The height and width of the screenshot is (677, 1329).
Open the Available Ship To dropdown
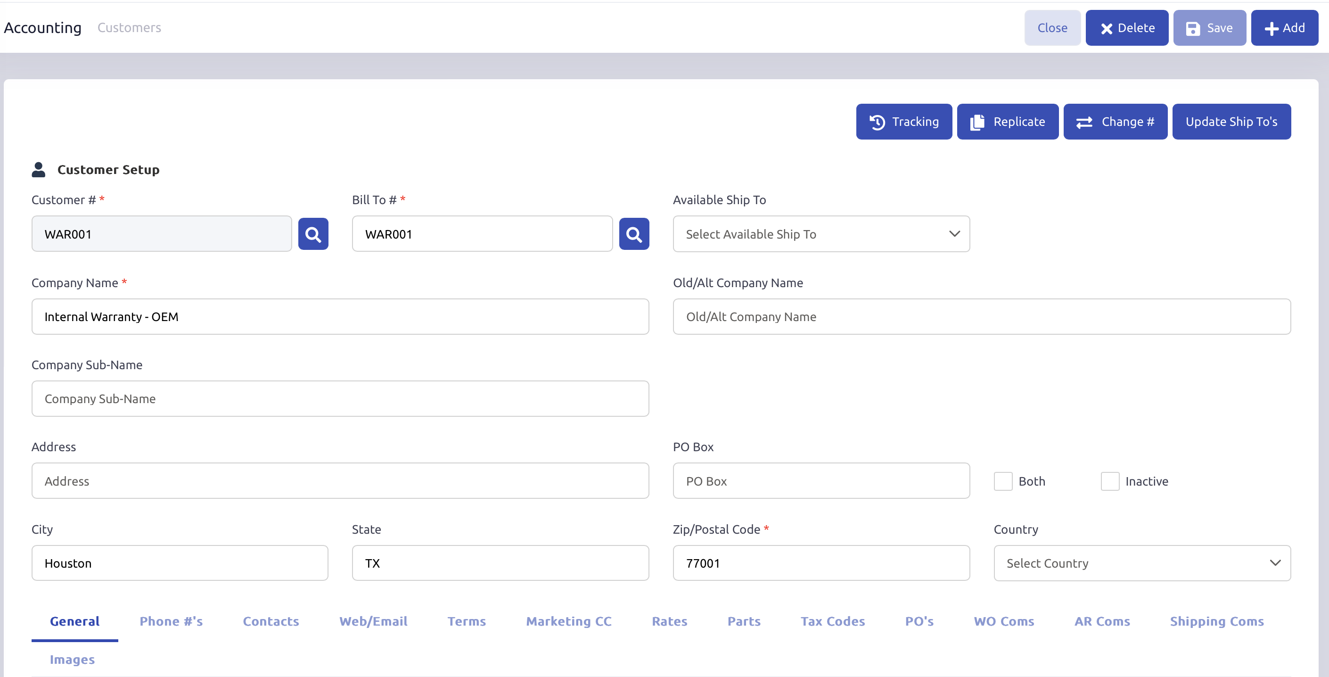(x=821, y=234)
